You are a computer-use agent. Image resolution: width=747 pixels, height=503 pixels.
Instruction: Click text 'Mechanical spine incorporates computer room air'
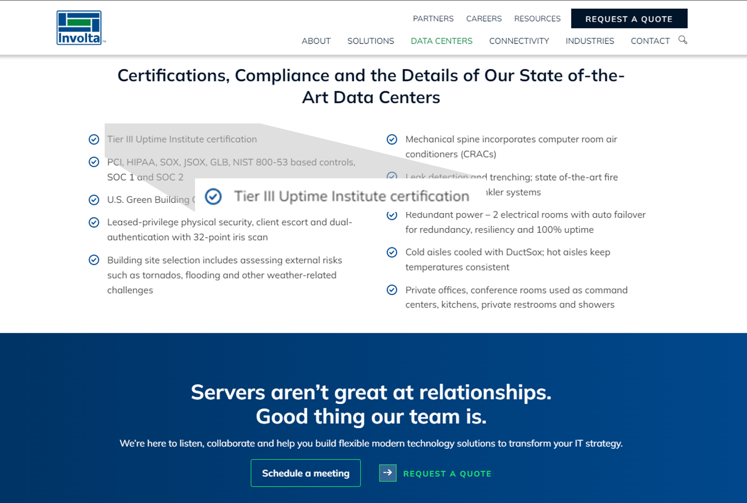pos(511,139)
